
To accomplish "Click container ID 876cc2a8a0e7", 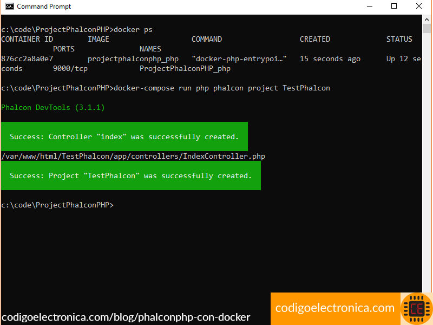I will (27, 59).
